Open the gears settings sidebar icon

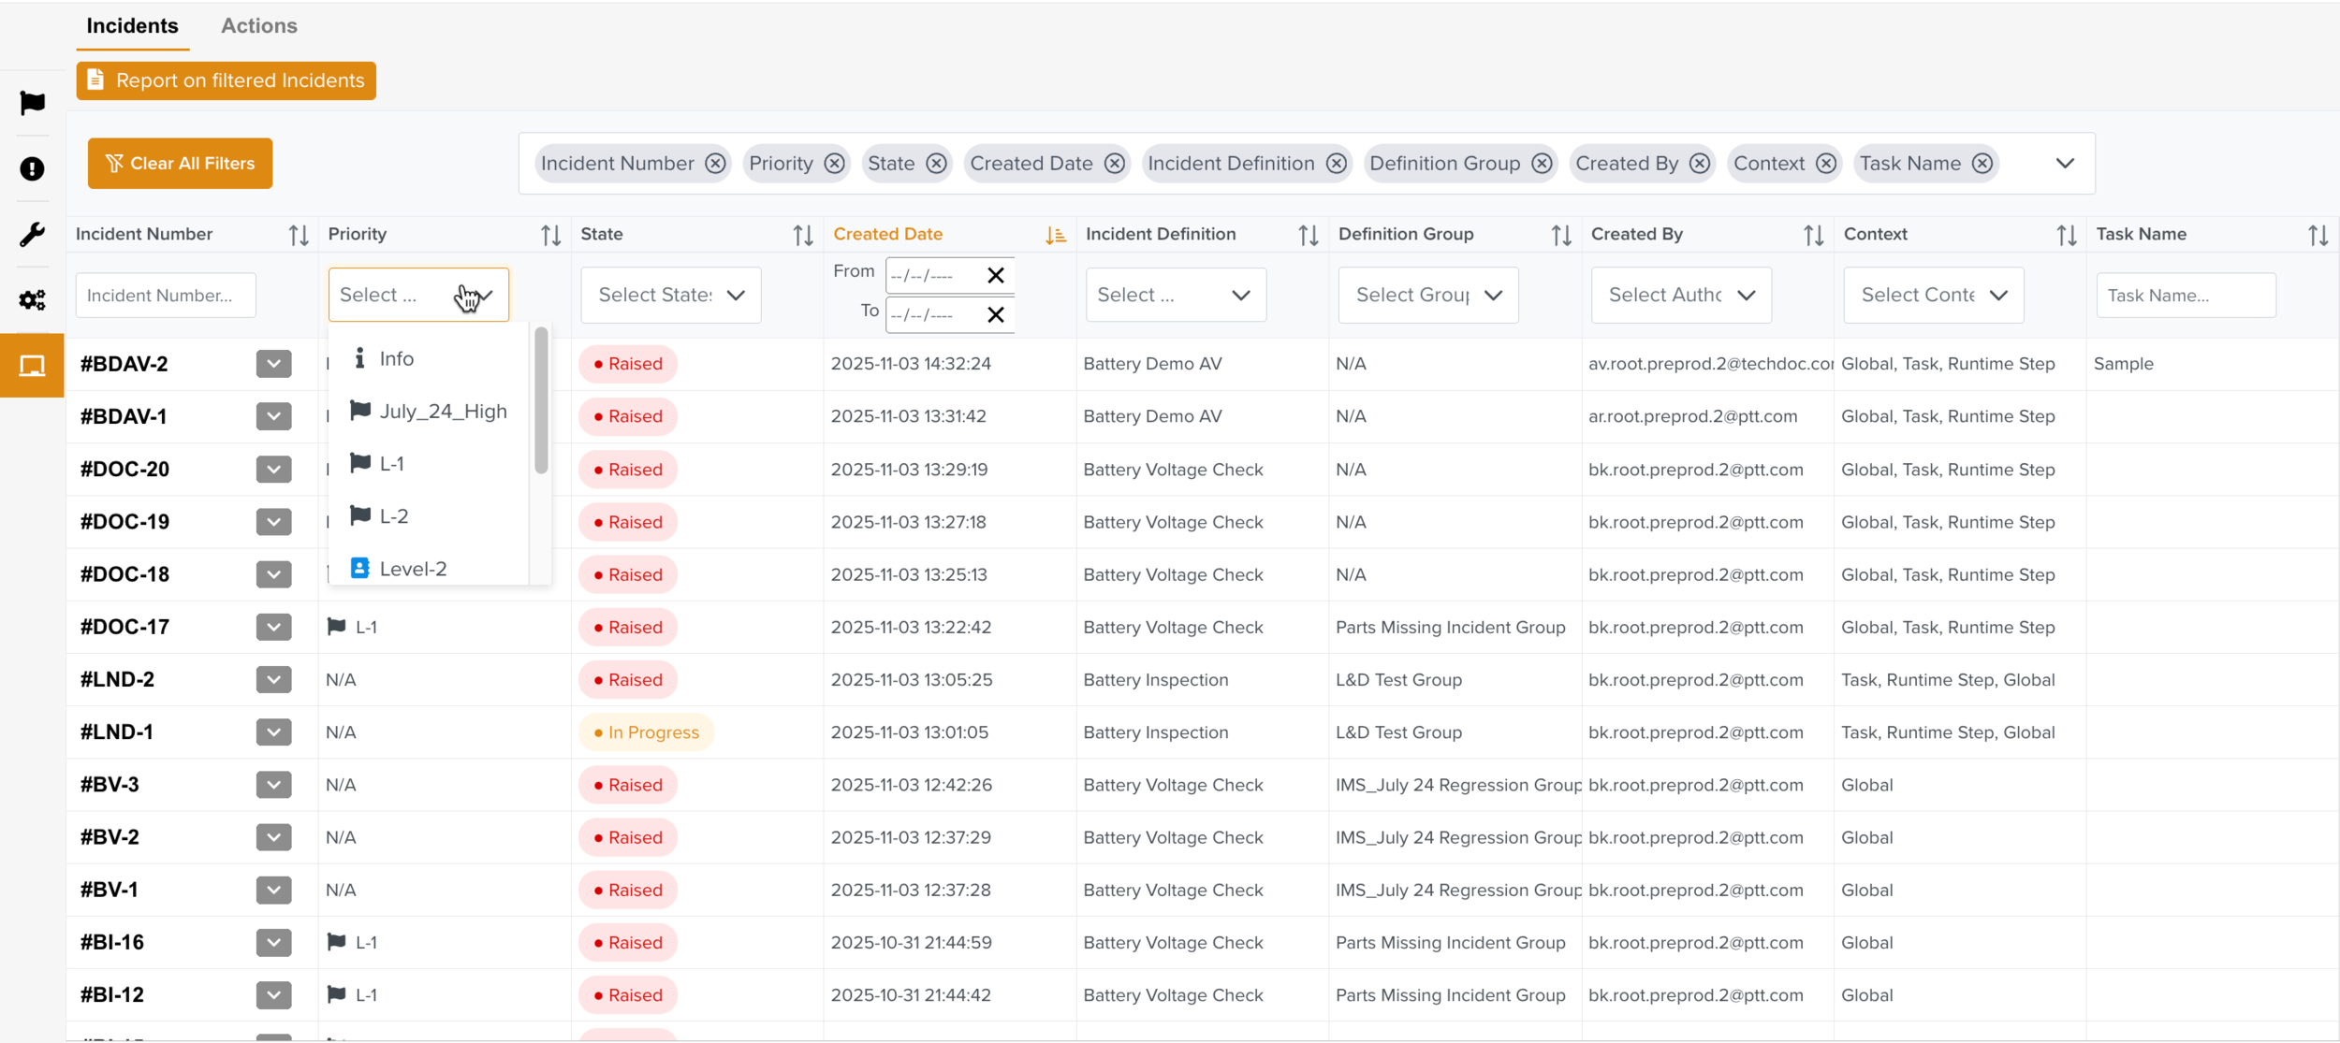click(x=32, y=299)
